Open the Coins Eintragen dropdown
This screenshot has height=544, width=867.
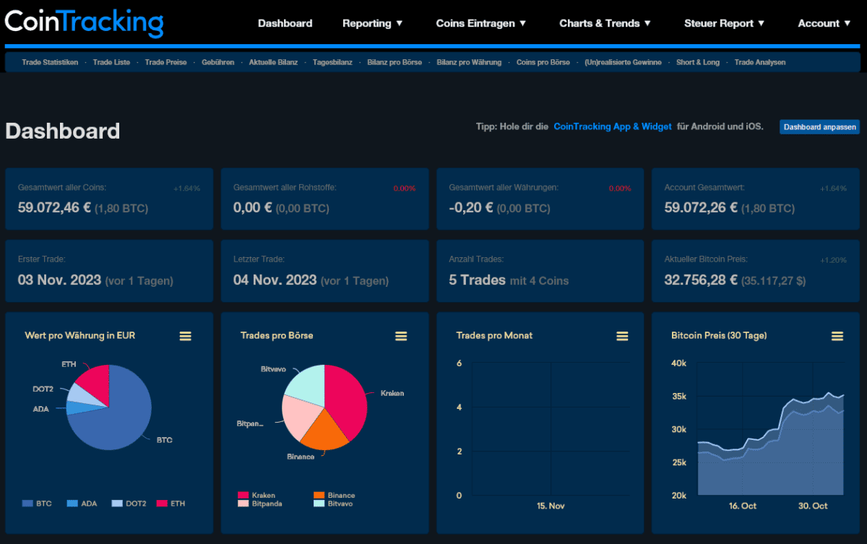[480, 23]
